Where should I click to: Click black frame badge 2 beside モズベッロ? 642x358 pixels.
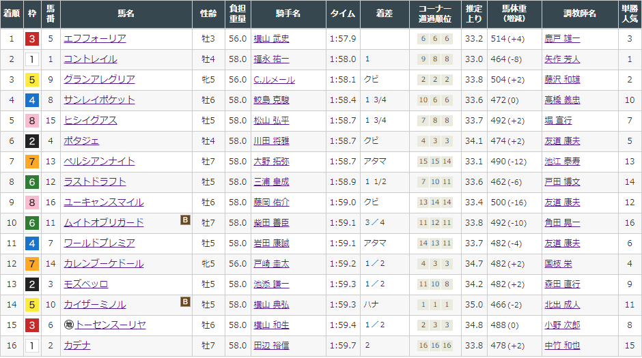(x=32, y=284)
